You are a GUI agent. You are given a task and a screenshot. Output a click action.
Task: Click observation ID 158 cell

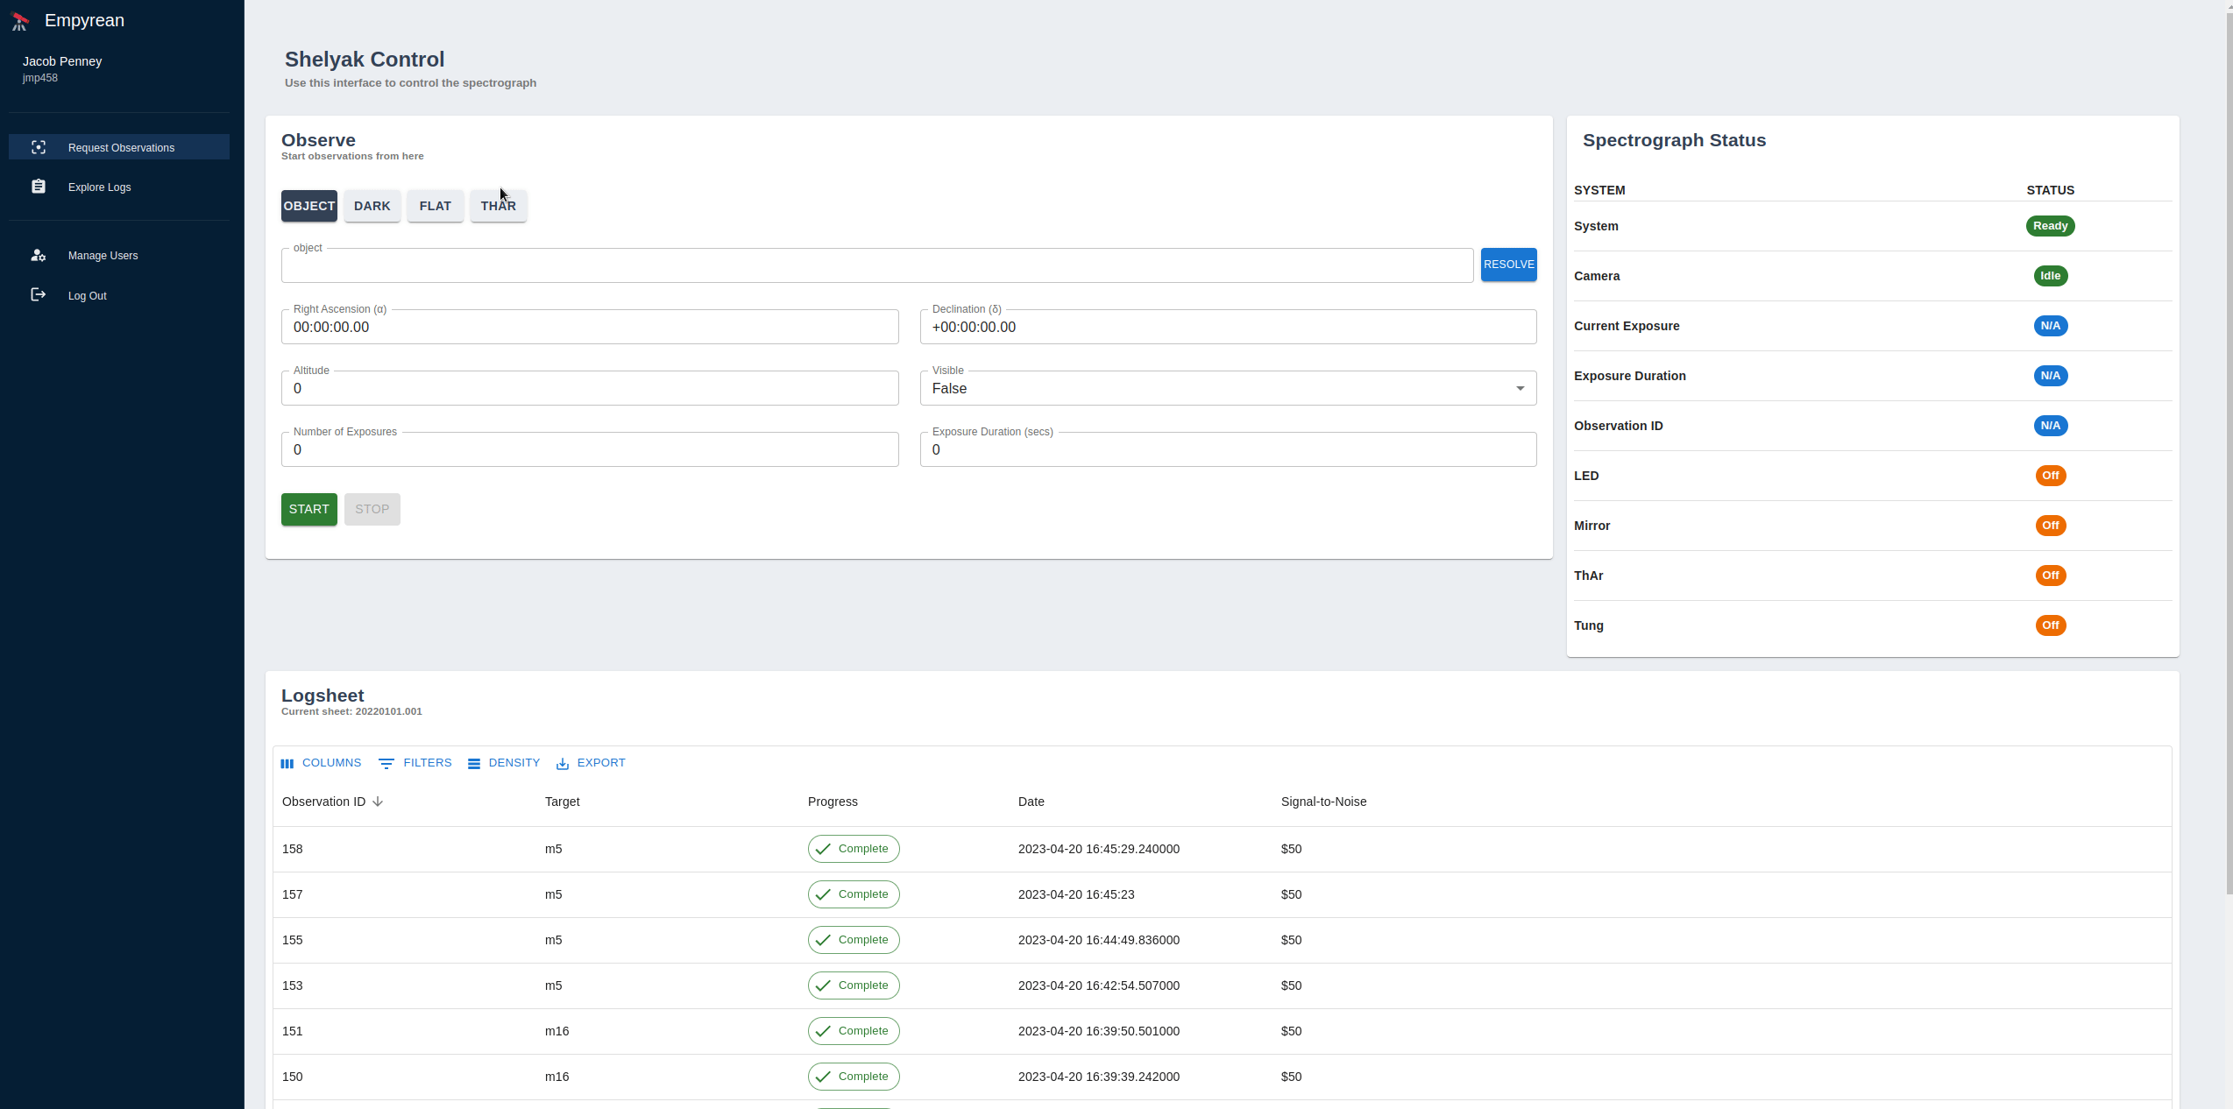click(x=293, y=849)
